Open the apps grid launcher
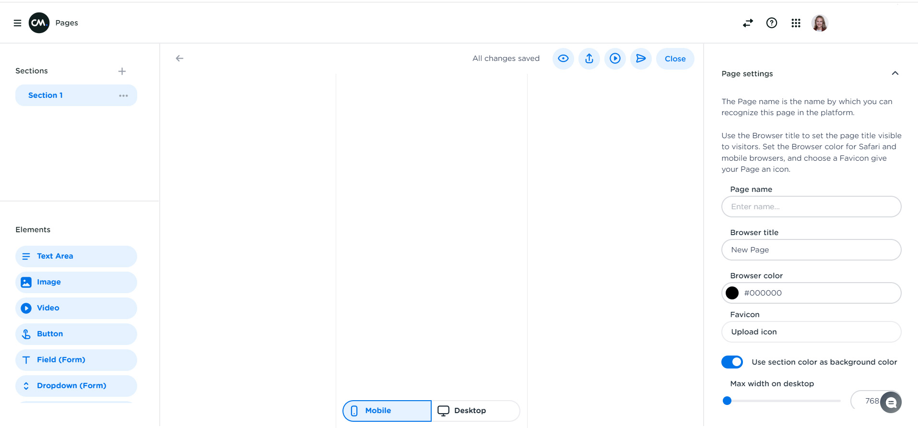The height and width of the screenshot is (428, 918). [x=796, y=23]
